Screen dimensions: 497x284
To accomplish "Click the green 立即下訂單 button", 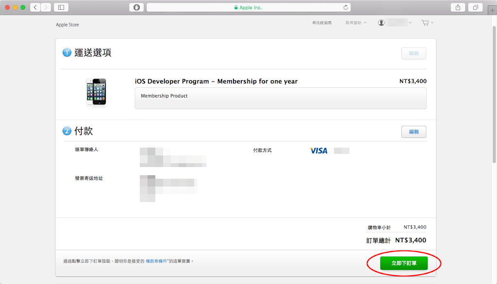I will pos(397,263).
